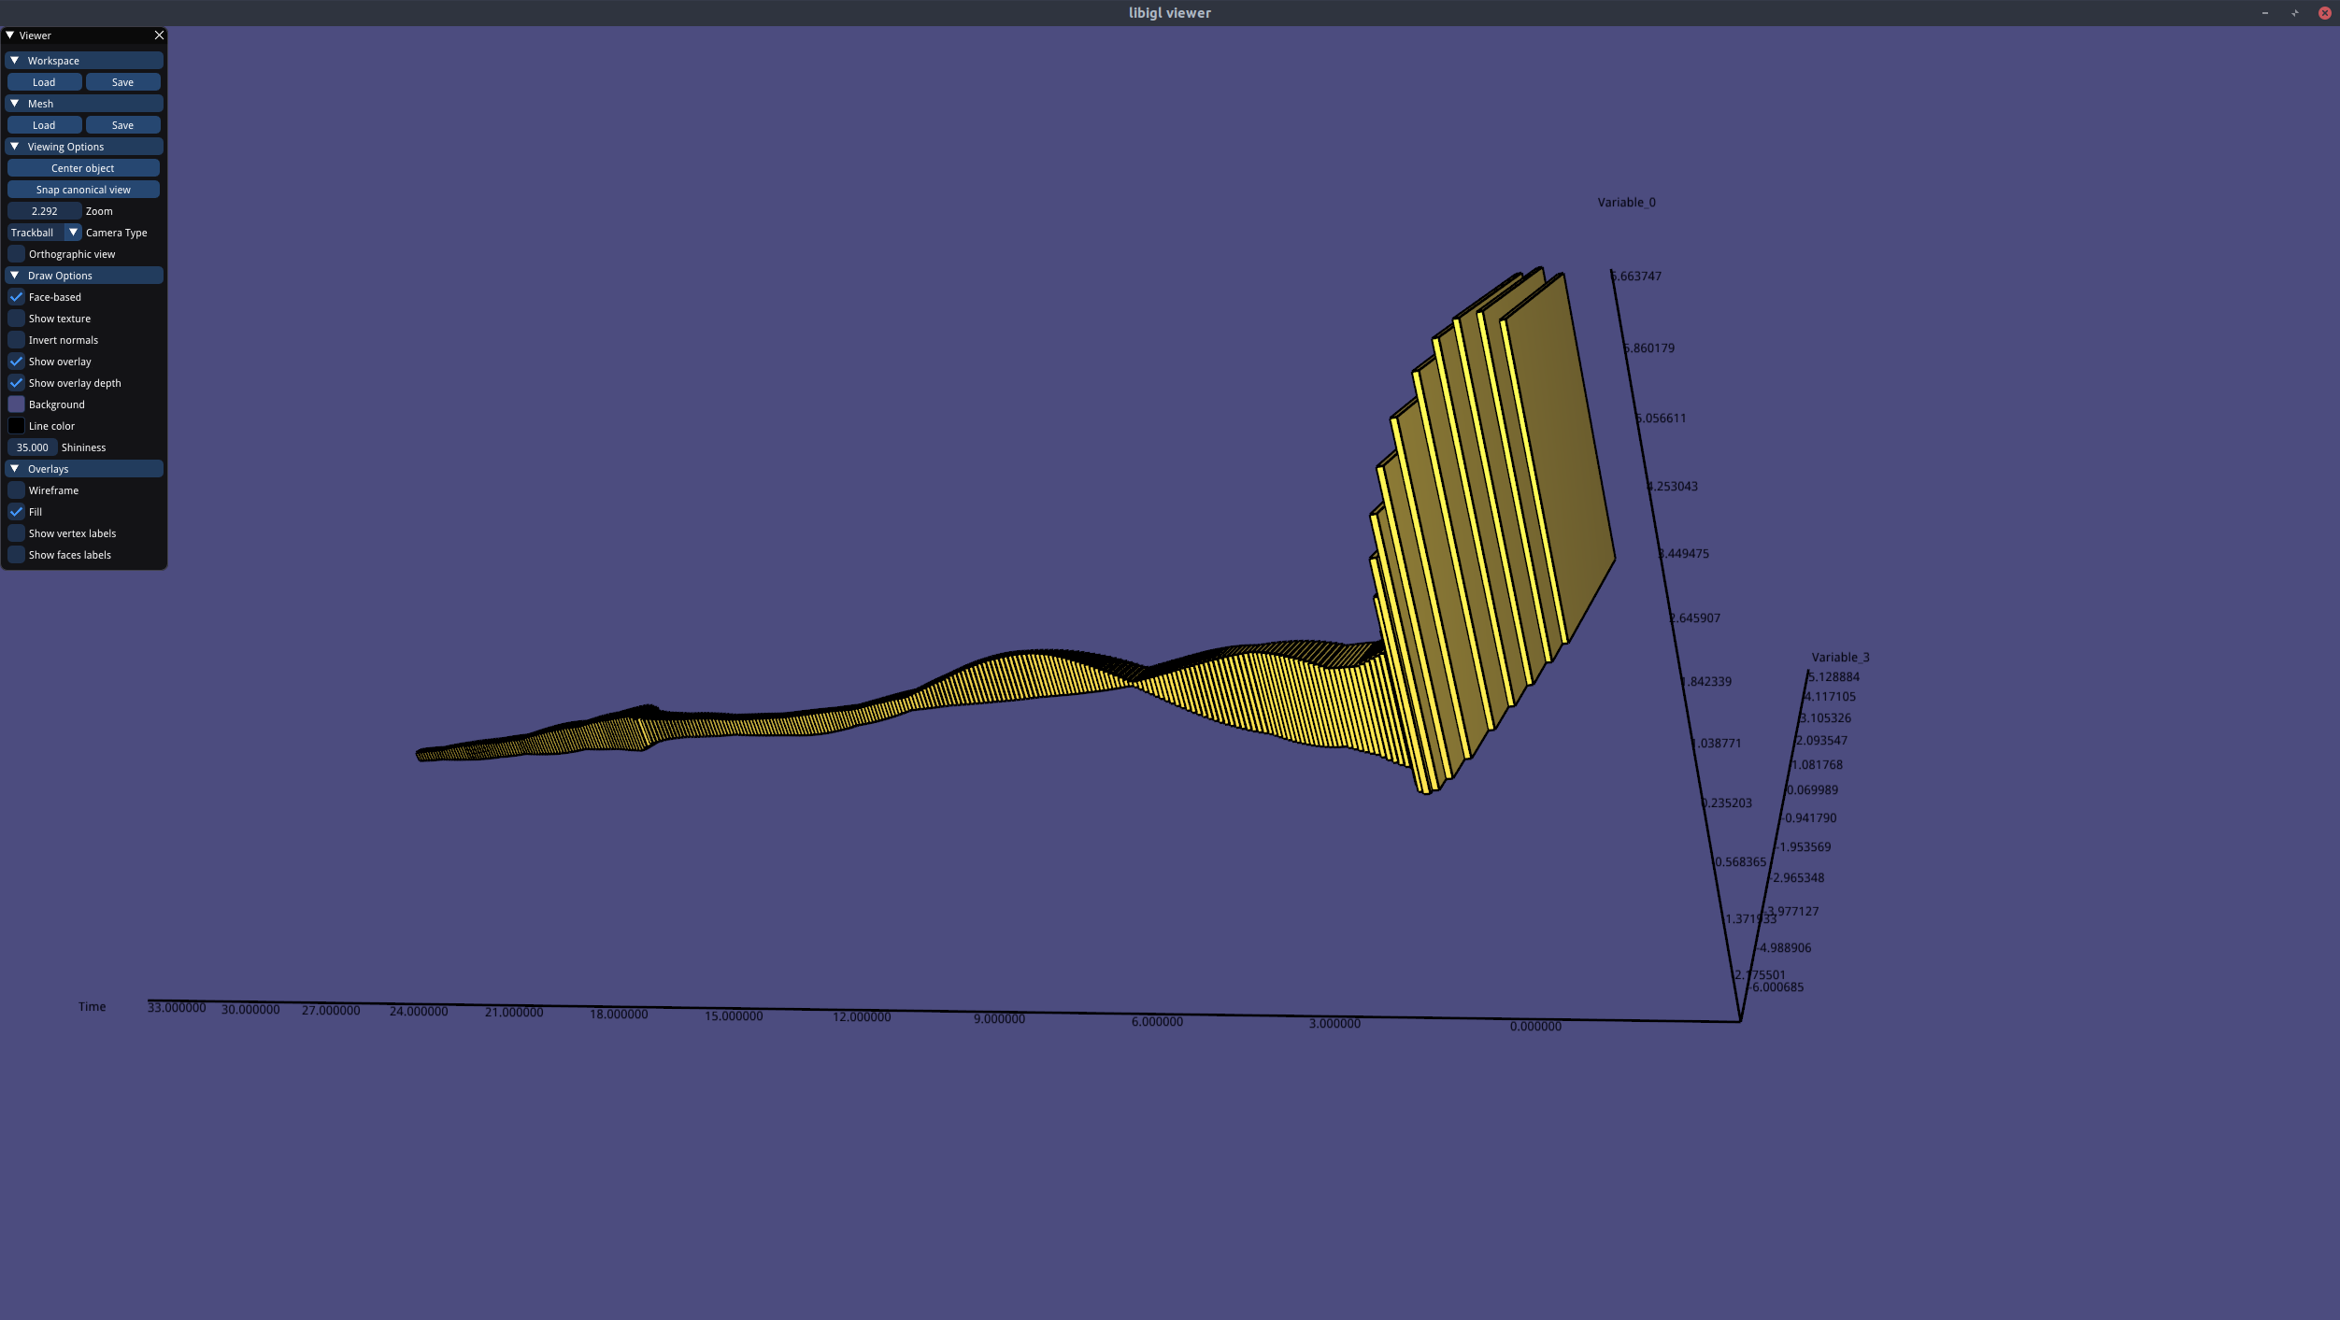2340x1320 pixels.
Task: Uncheck the Fill checkbox
Action: (x=17, y=512)
